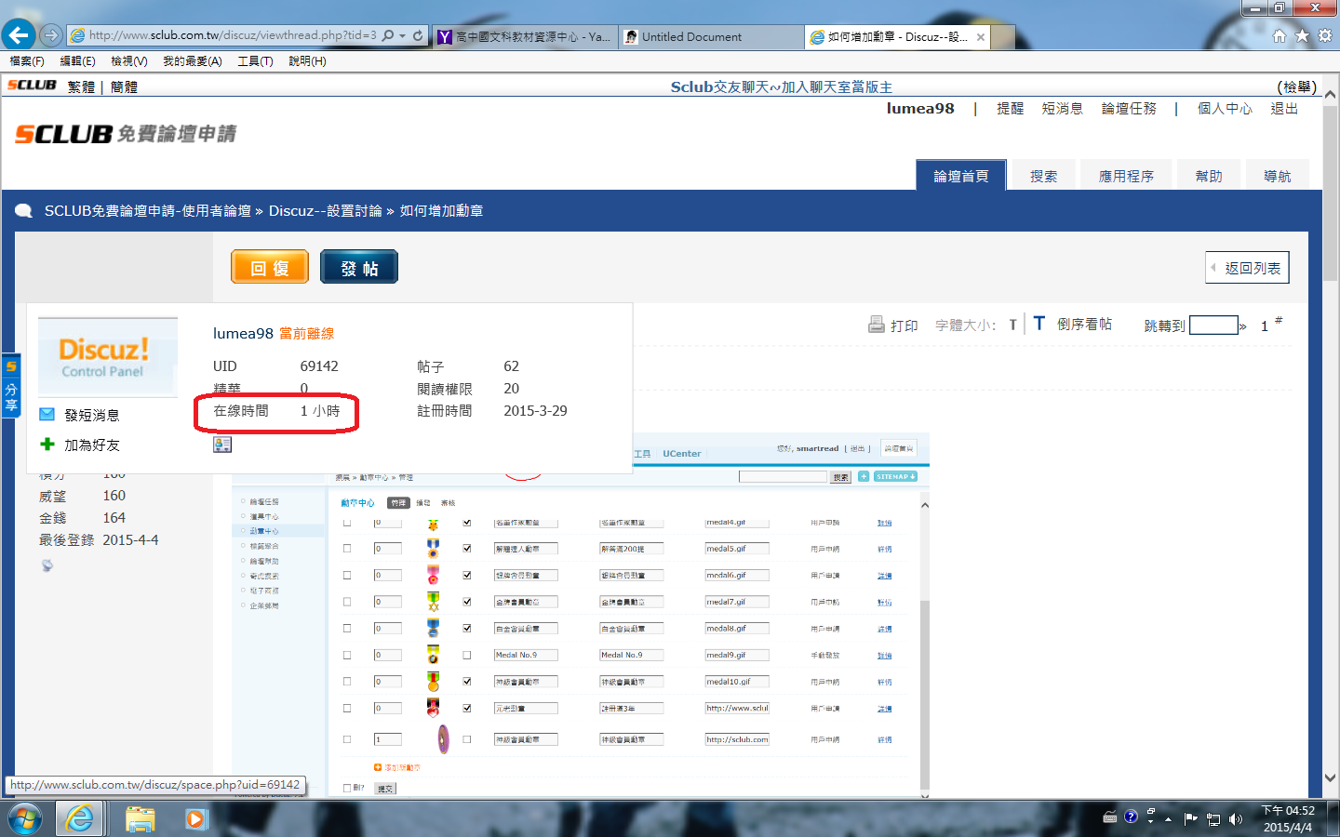
Task: Open Sclub交友聊天 chatroom link
Action: click(781, 86)
